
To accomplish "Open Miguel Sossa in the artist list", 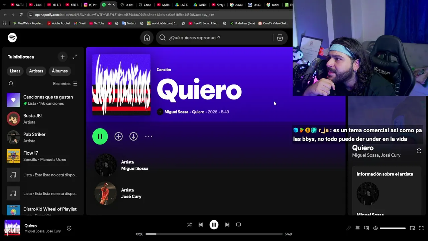I will coord(135,169).
